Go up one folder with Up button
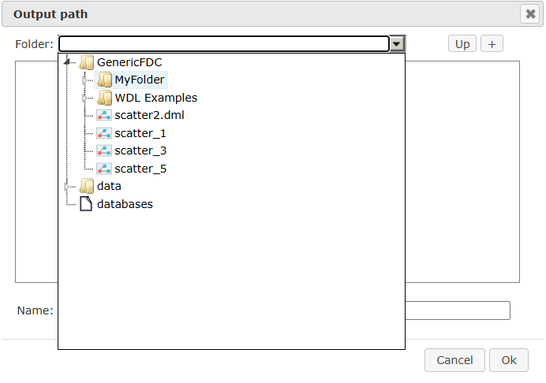The width and height of the screenshot is (546, 383). pyautogui.click(x=462, y=44)
